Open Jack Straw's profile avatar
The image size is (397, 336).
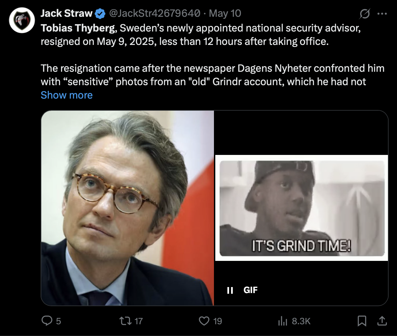(22, 20)
